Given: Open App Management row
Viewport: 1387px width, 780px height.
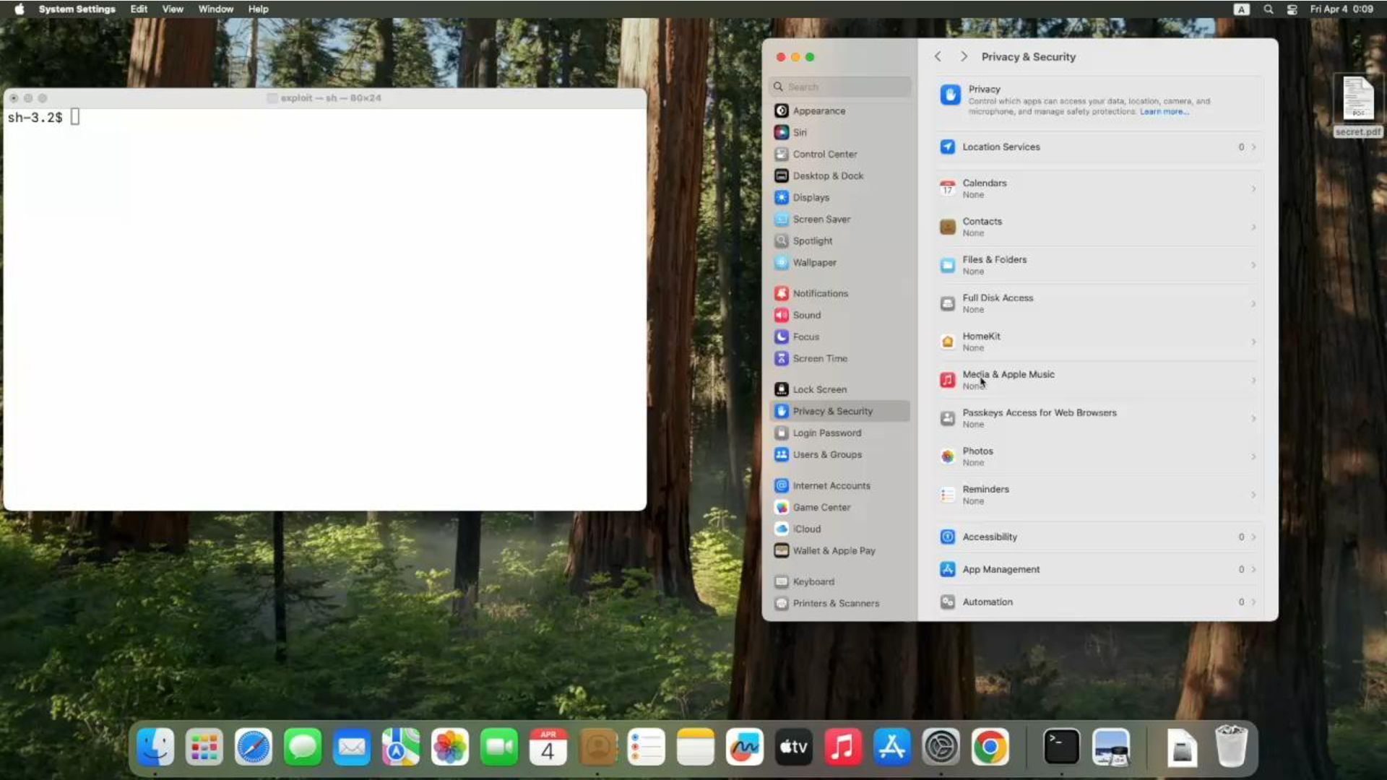Looking at the screenshot, I should pyautogui.click(x=1098, y=569).
